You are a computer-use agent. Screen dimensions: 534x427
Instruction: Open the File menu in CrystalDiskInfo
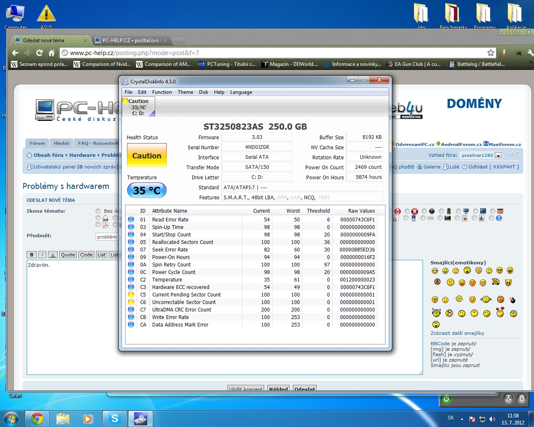128,92
